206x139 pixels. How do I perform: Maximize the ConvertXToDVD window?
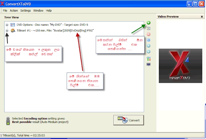point(195,4)
